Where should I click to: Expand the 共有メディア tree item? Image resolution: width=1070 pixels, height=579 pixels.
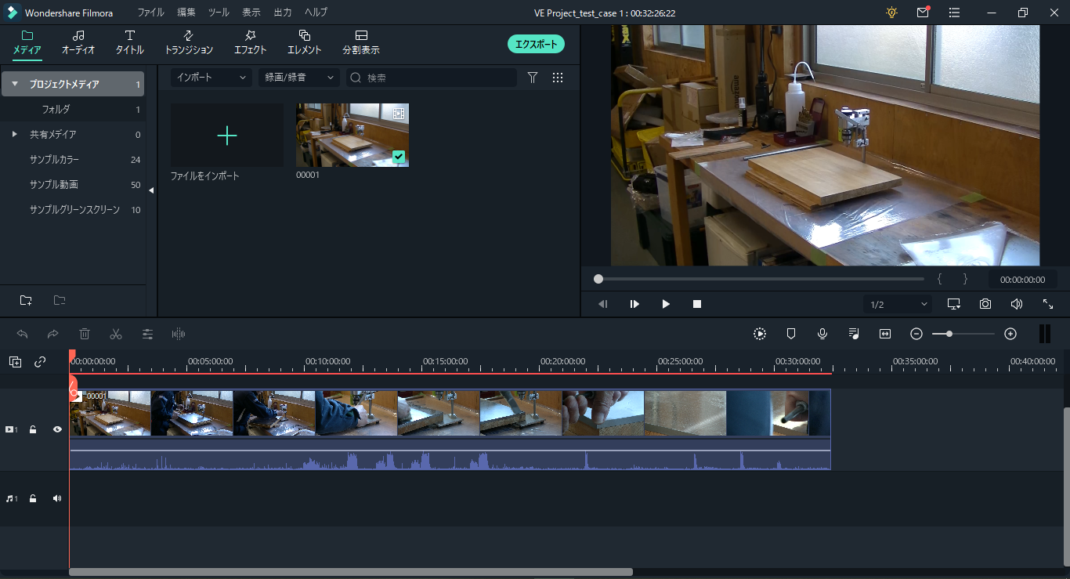[14, 134]
